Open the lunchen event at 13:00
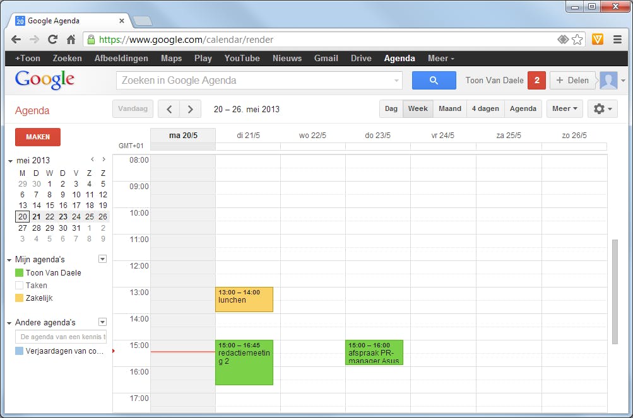 [x=244, y=299]
